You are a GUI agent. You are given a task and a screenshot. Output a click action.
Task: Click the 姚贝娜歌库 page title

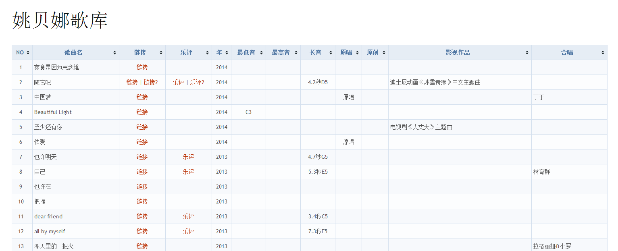60,20
